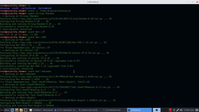199x112 pixels.
Task: Click the '1 distribution installed' line
Action: (16, 29)
